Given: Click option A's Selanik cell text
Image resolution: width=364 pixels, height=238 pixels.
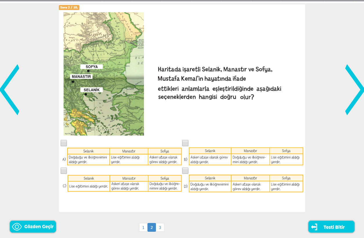Looking at the screenshot, I should click(x=88, y=160).
